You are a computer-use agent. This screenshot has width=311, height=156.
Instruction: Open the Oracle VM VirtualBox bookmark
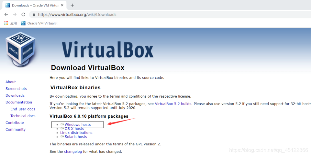(x=39, y=23)
